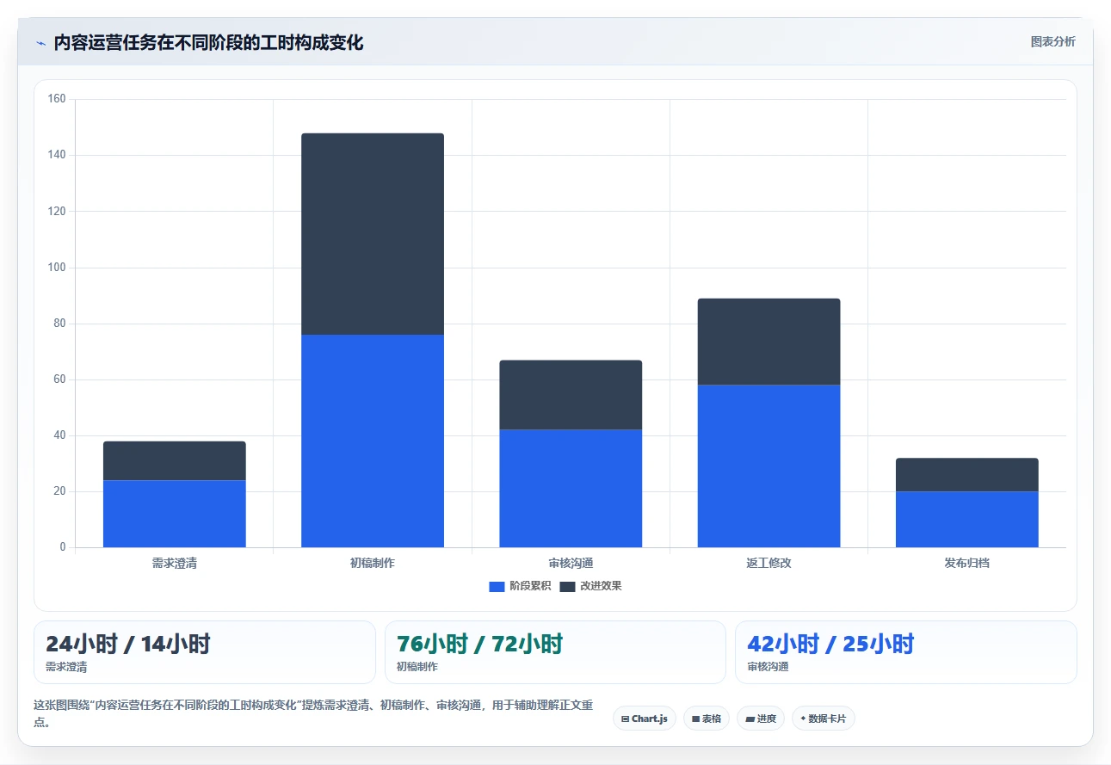
Task: Select the 进度 tag chip
Action: coord(761,719)
